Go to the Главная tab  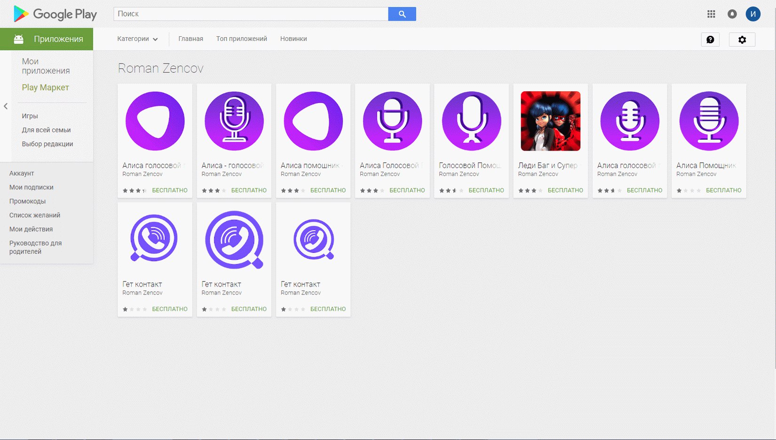[190, 39]
